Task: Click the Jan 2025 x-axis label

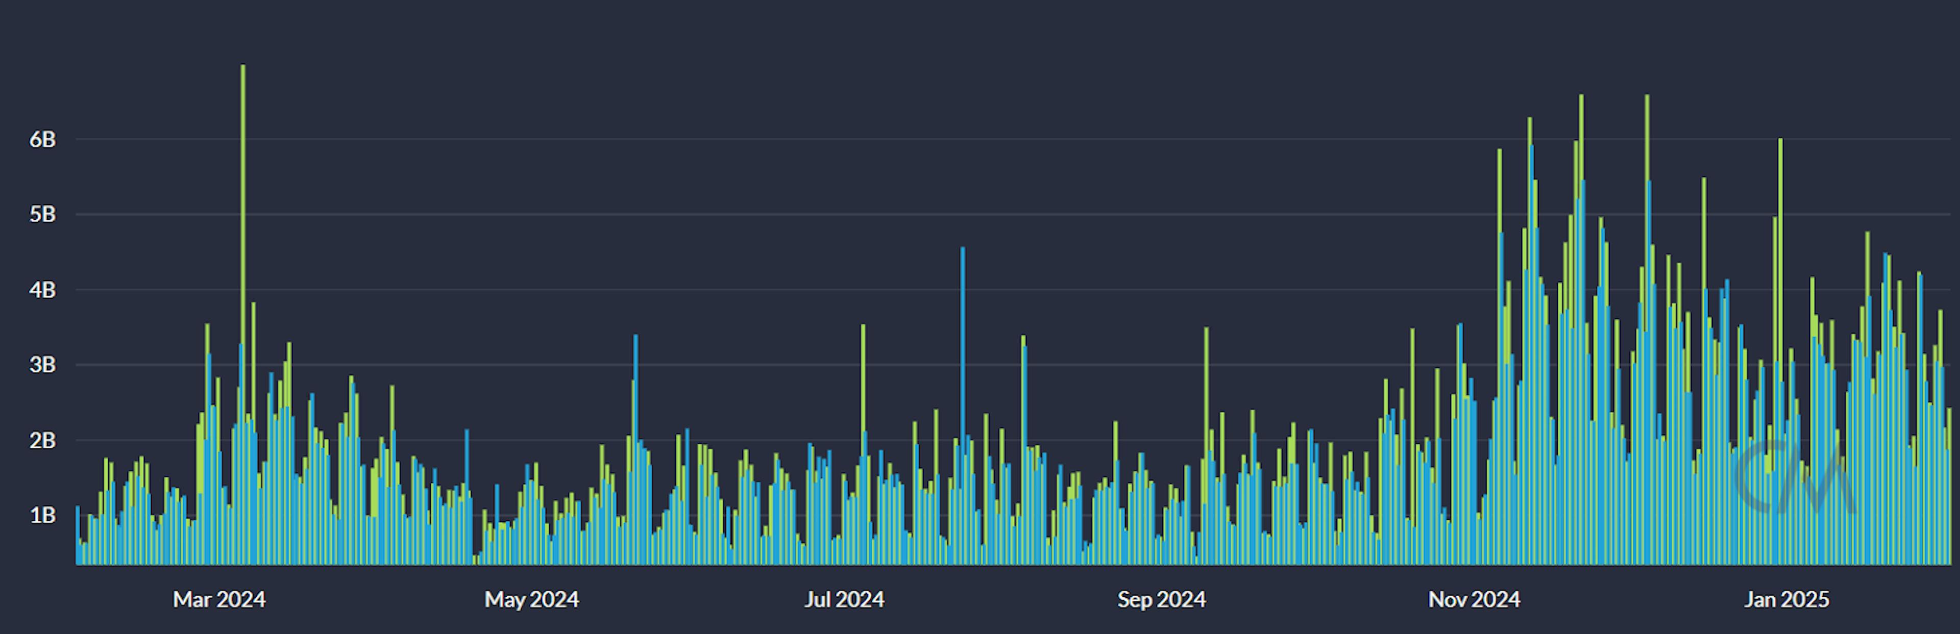Action: [1786, 600]
